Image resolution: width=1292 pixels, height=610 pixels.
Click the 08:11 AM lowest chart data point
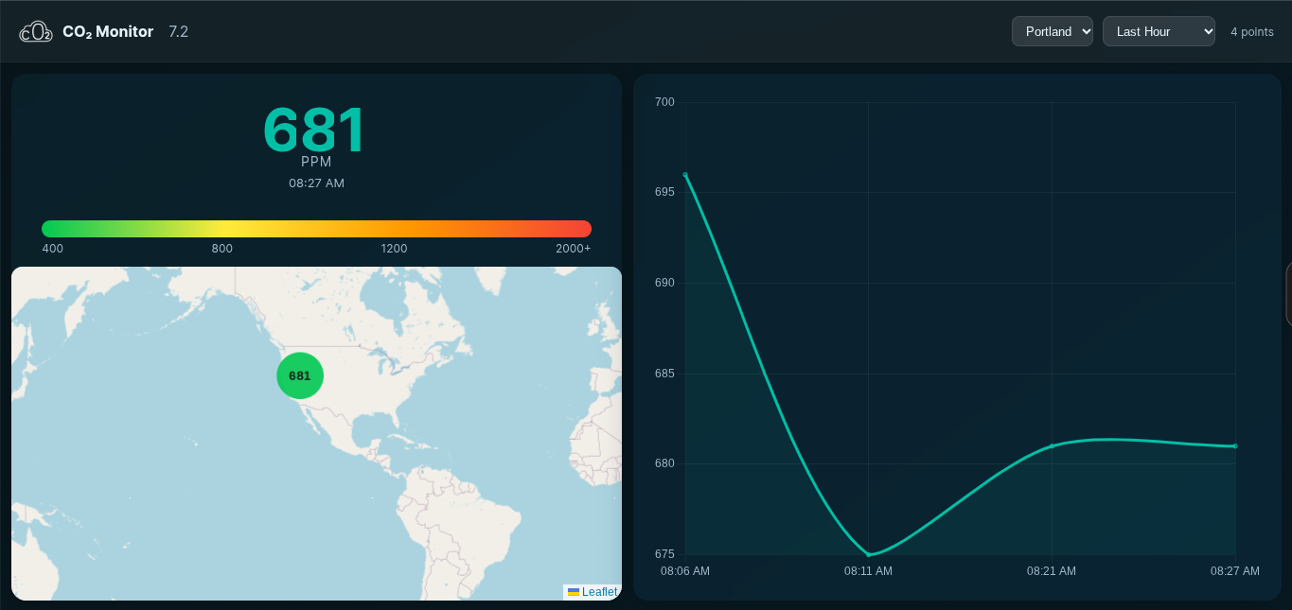869,554
